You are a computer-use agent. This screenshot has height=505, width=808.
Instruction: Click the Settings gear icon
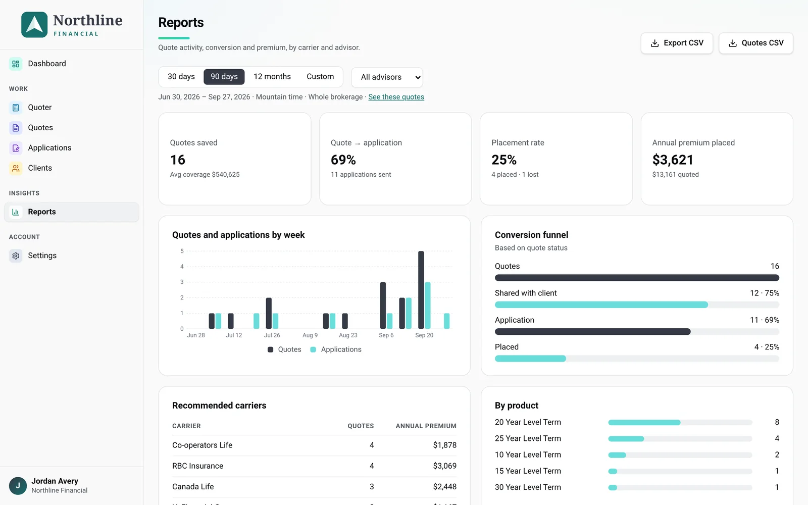coord(16,256)
